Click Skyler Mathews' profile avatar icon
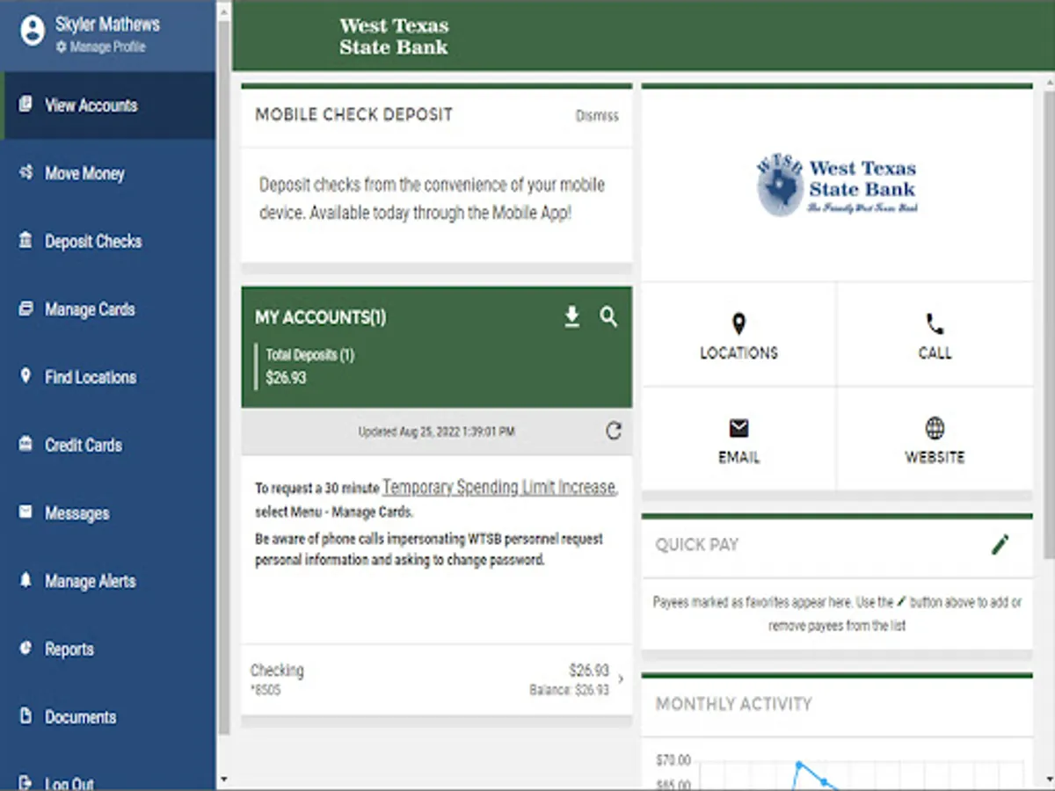1055x791 pixels. coord(32,32)
